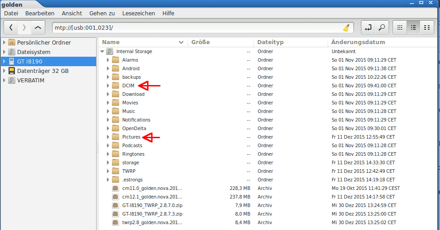Click the Pictures folder icon
This screenshot has width=440, height=230.
(x=116, y=137)
